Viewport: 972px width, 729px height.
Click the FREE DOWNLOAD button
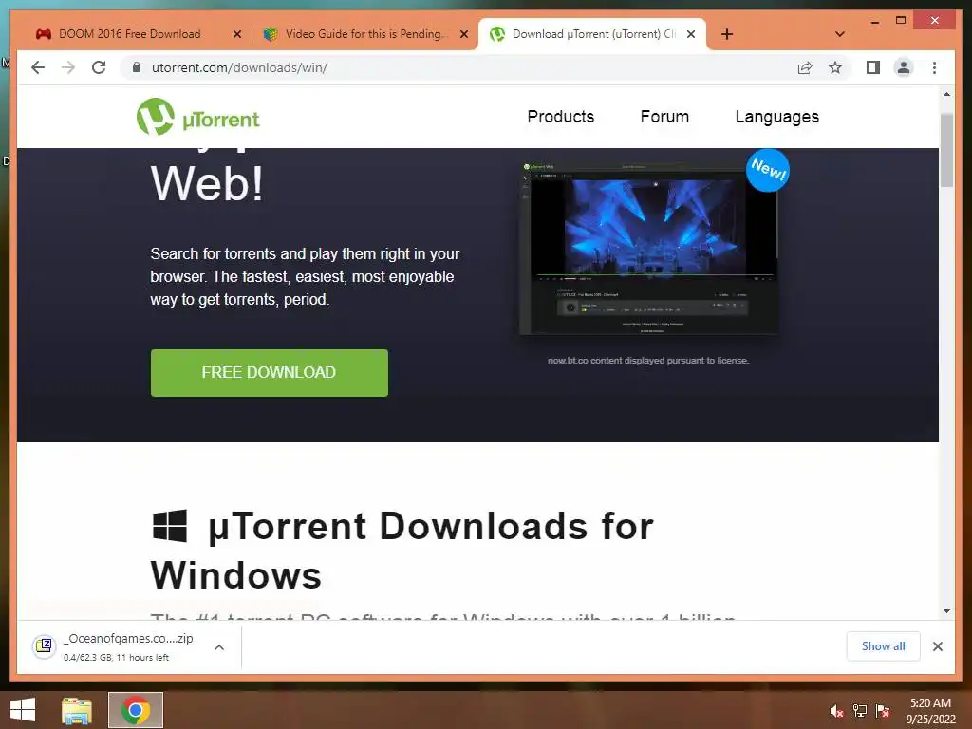pos(269,372)
